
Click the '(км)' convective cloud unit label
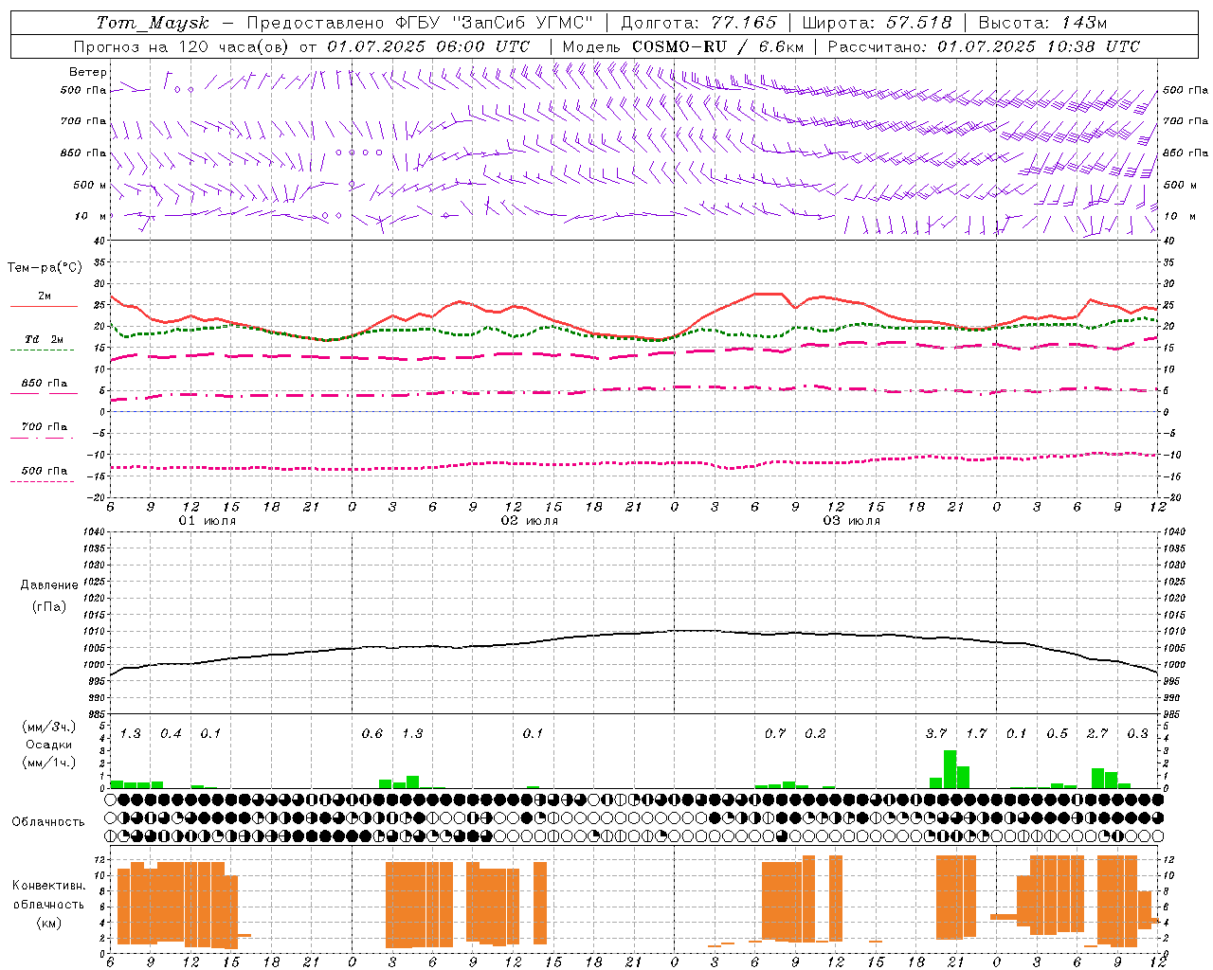(x=49, y=923)
